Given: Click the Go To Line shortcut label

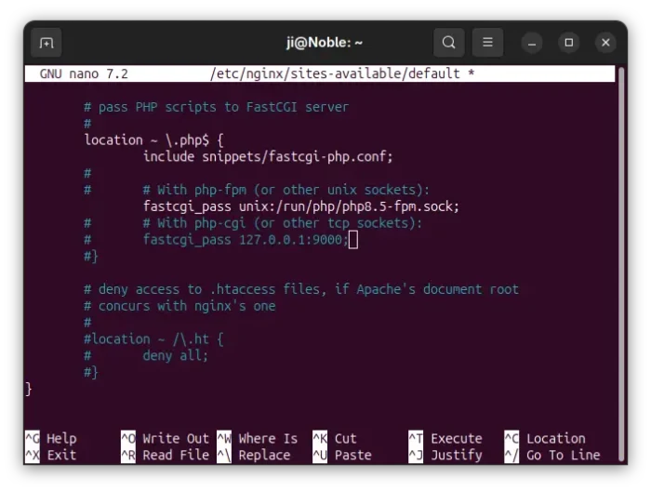Looking at the screenshot, I should coord(564,456).
